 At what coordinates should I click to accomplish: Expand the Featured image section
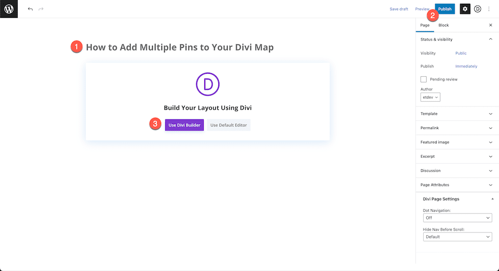(457, 142)
